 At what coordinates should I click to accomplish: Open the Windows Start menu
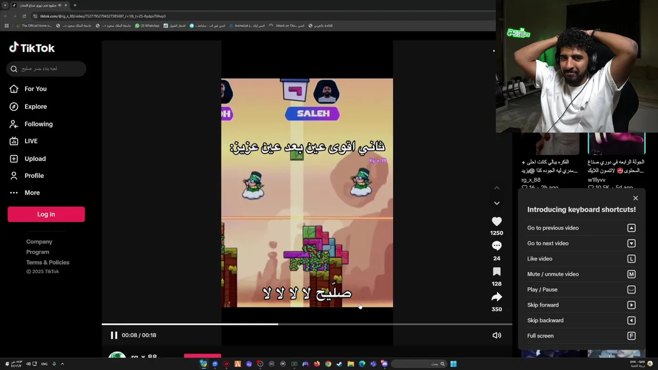tap(453, 364)
